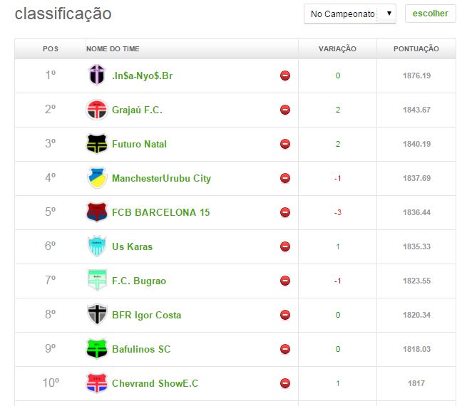Open the BFR Igor Costa team link
Screen dimensions: 462x406
click(146, 315)
